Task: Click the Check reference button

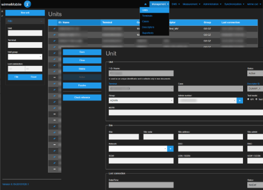Action: [x=82, y=97]
